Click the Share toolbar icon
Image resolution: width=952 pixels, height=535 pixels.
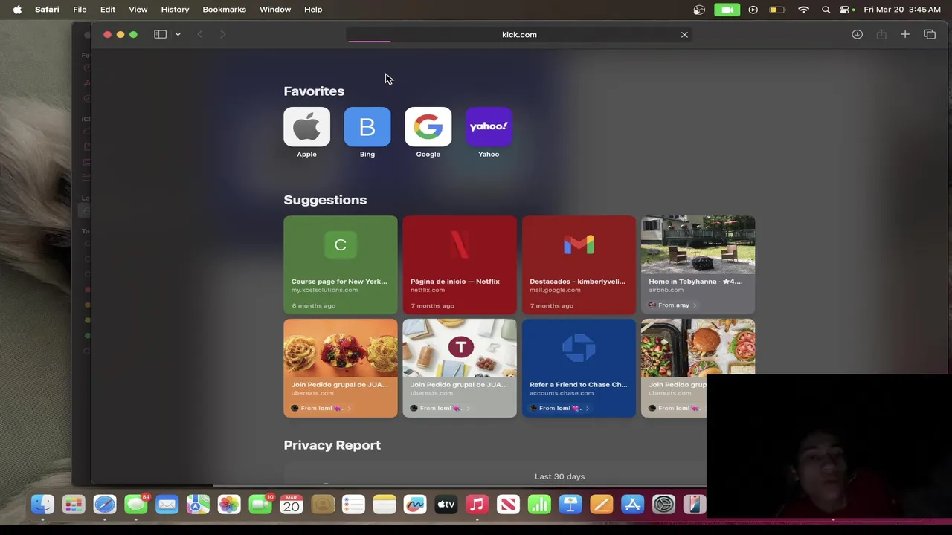[881, 34]
